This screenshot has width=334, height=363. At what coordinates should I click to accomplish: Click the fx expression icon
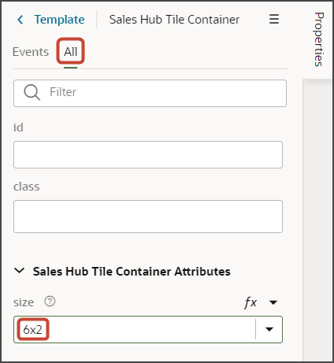pos(250,302)
